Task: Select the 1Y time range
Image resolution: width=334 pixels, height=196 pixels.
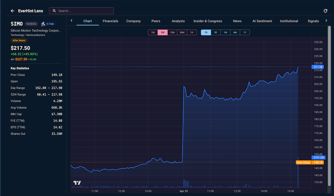Action: pos(245,32)
